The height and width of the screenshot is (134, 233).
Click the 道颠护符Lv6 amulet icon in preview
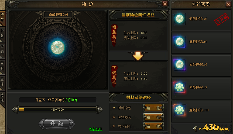click(x=180, y=19)
